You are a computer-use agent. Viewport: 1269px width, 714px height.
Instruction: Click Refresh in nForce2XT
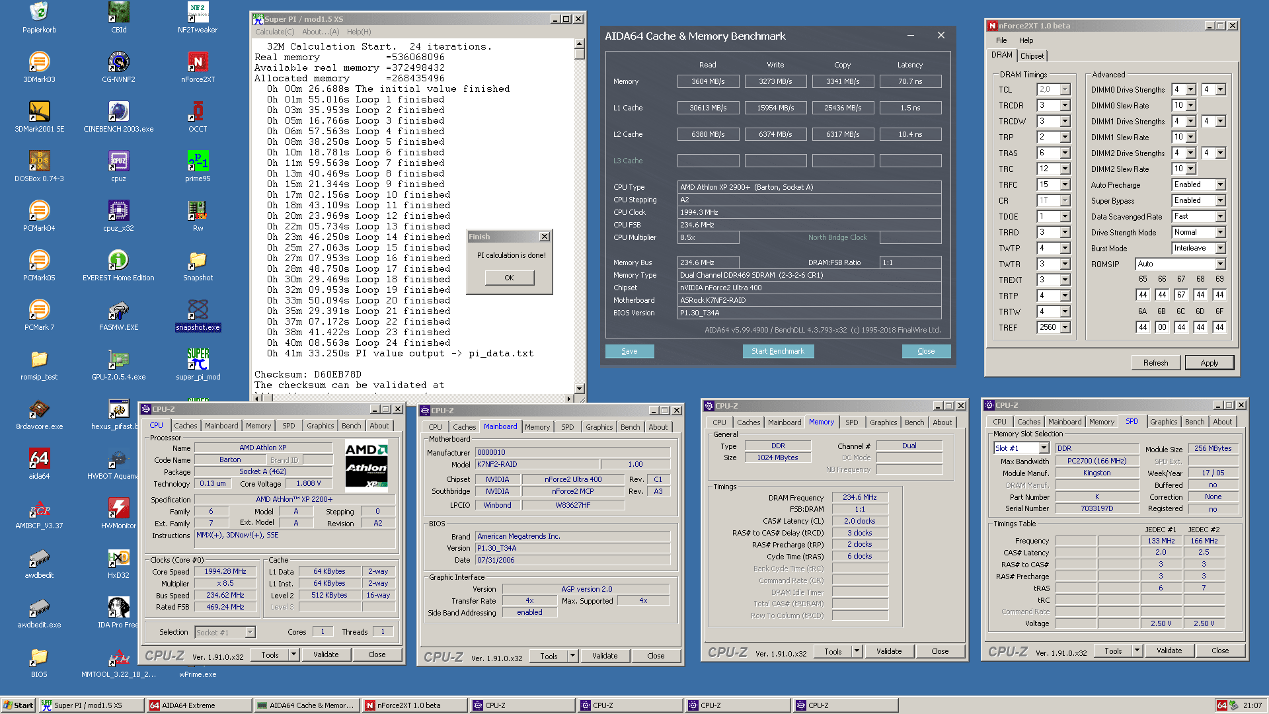(1155, 362)
